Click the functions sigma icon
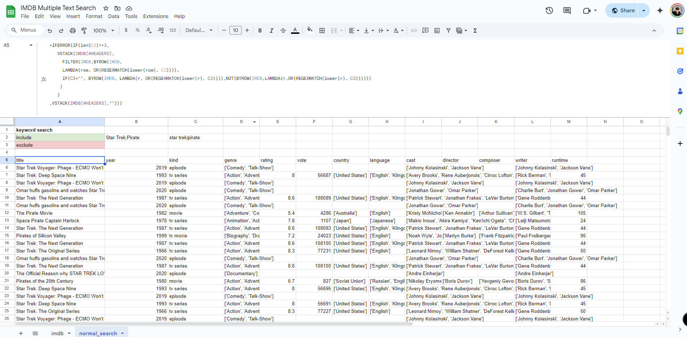 (475, 31)
